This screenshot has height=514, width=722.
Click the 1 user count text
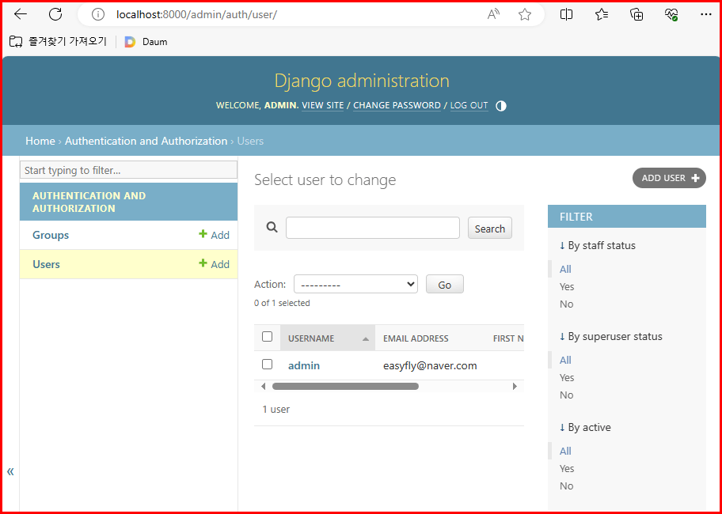(275, 409)
